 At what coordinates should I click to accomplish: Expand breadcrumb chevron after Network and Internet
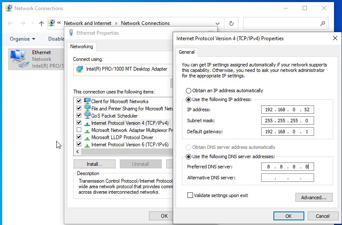coord(116,24)
